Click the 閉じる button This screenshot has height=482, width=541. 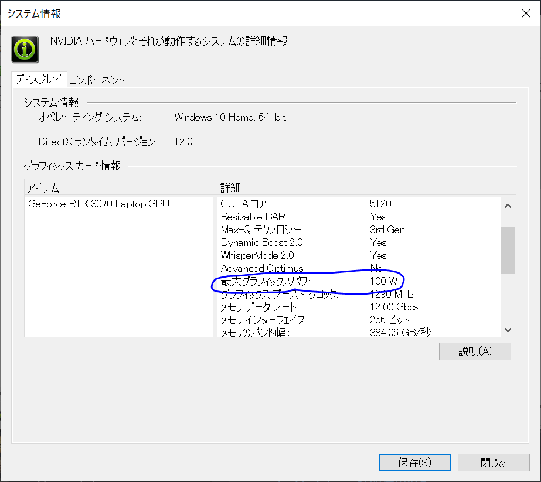[x=494, y=462]
